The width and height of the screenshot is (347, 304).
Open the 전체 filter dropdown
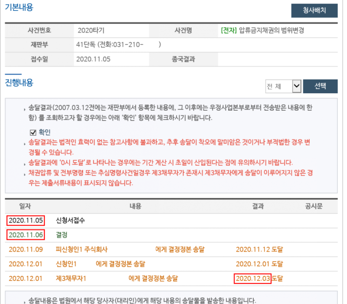pyautogui.click(x=283, y=86)
